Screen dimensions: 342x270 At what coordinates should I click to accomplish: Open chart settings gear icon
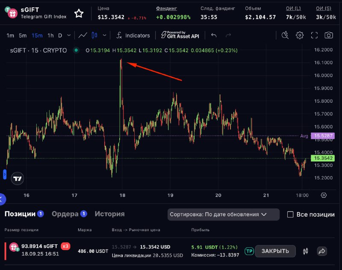pos(300,35)
